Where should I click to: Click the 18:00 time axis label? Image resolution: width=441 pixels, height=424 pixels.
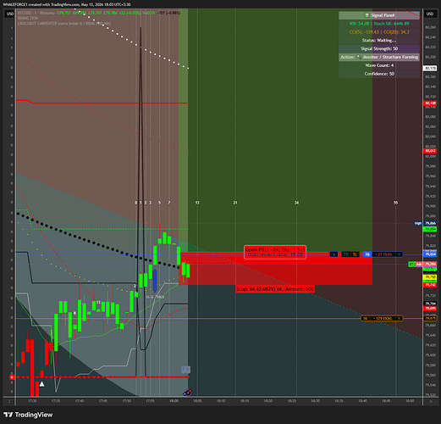[174, 401]
